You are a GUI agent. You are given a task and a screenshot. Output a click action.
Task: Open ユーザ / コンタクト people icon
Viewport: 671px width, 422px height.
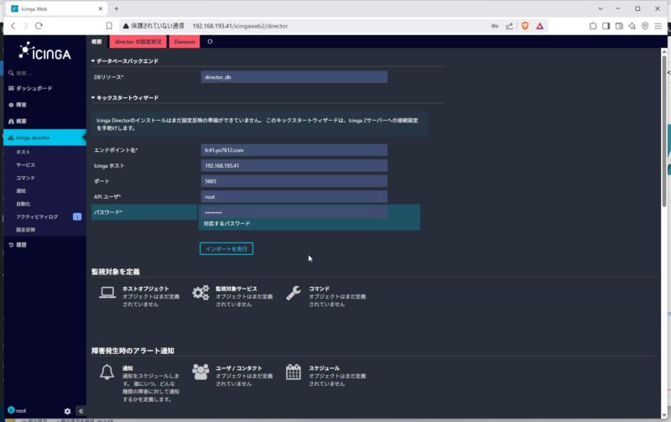200,372
